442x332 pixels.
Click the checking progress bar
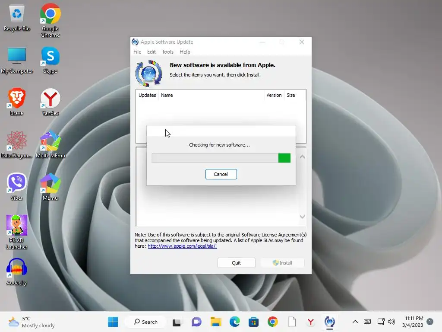221,158
